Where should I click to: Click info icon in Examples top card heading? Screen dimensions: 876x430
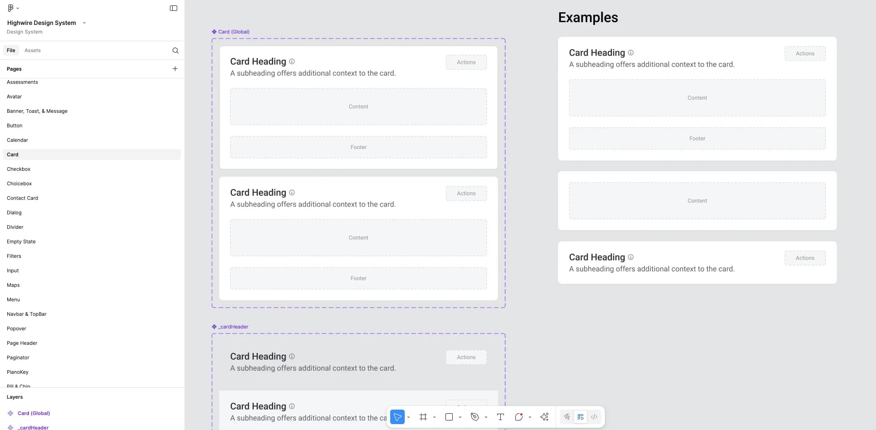coord(630,53)
